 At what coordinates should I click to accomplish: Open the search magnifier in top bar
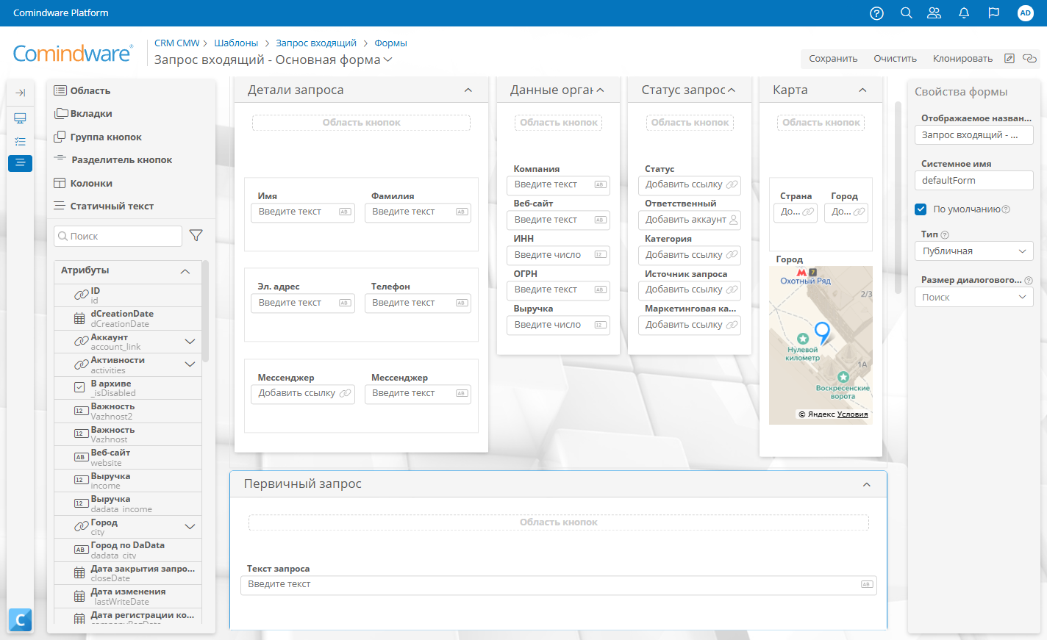pyautogui.click(x=907, y=13)
